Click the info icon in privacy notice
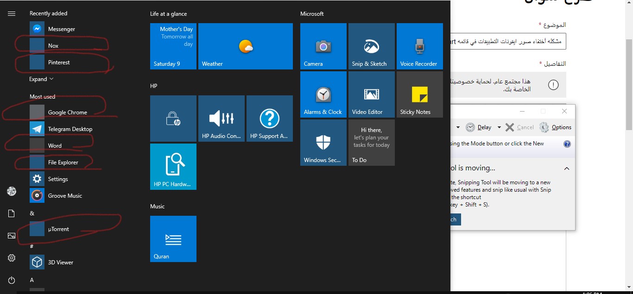Screen dimensions: 633x294 click(553, 85)
